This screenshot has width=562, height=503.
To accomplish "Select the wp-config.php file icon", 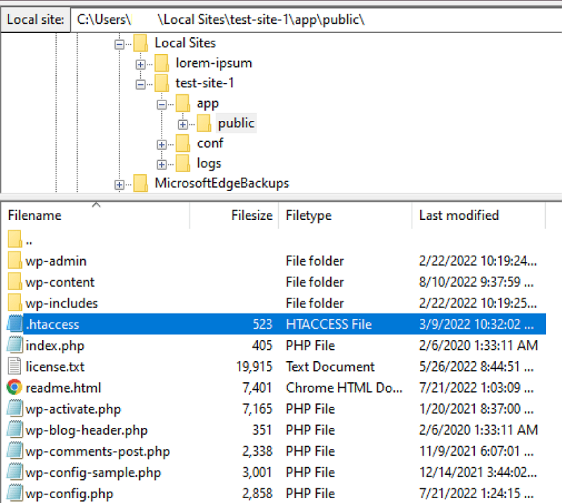I will [15, 493].
